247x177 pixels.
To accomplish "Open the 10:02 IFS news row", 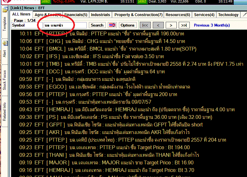I will [91, 56].
